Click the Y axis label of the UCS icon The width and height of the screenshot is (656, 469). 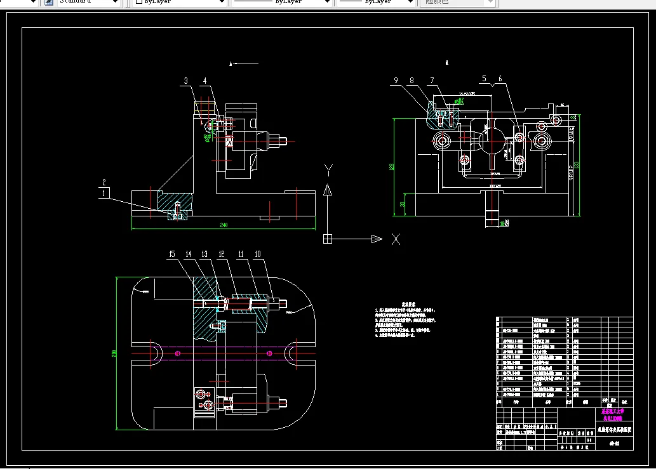[328, 170]
